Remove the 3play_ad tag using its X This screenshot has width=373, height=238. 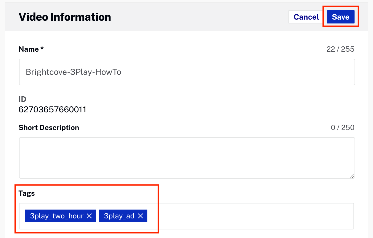tap(140, 216)
